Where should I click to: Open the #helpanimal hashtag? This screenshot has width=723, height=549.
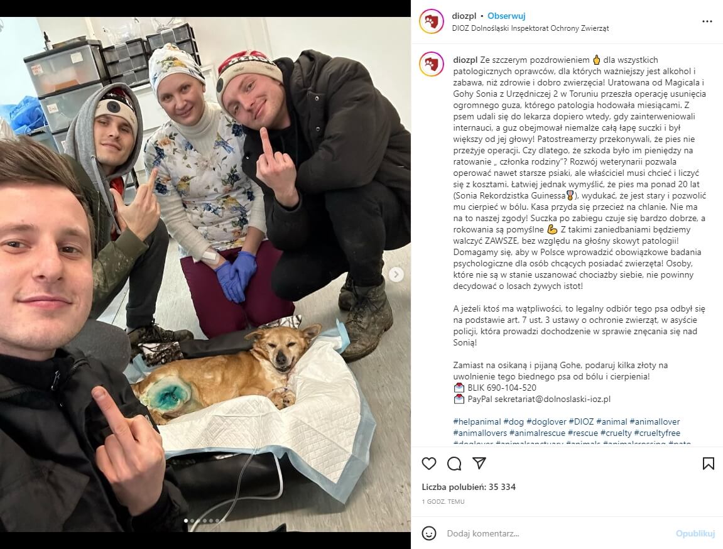477,421
